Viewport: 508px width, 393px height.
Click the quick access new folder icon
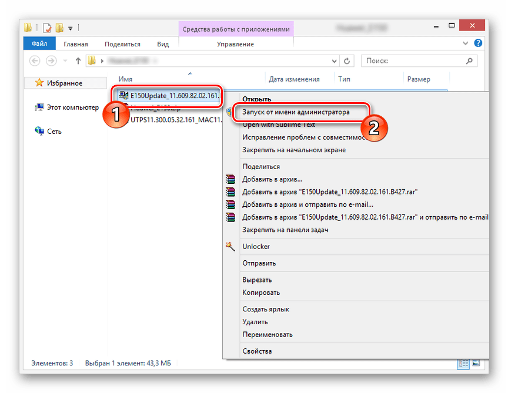tap(59, 28)
